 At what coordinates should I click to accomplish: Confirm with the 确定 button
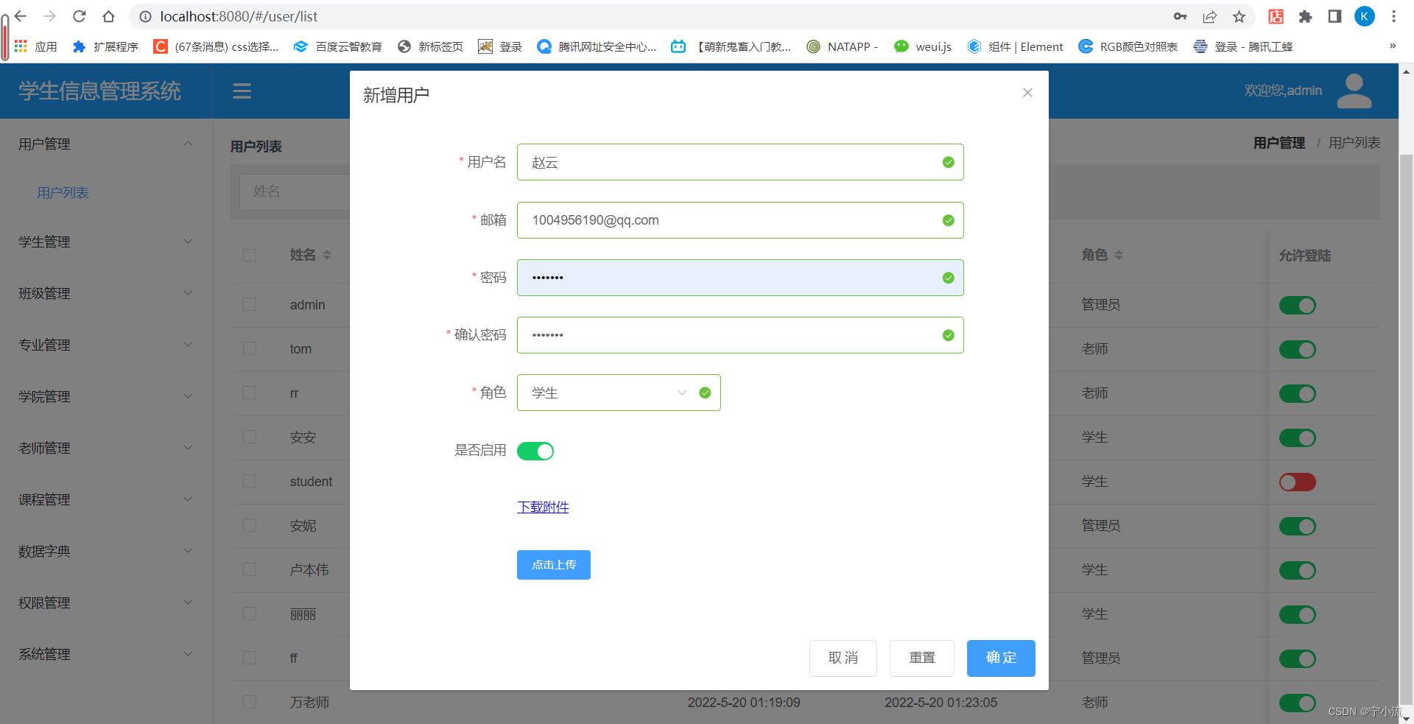(1001, 658)
